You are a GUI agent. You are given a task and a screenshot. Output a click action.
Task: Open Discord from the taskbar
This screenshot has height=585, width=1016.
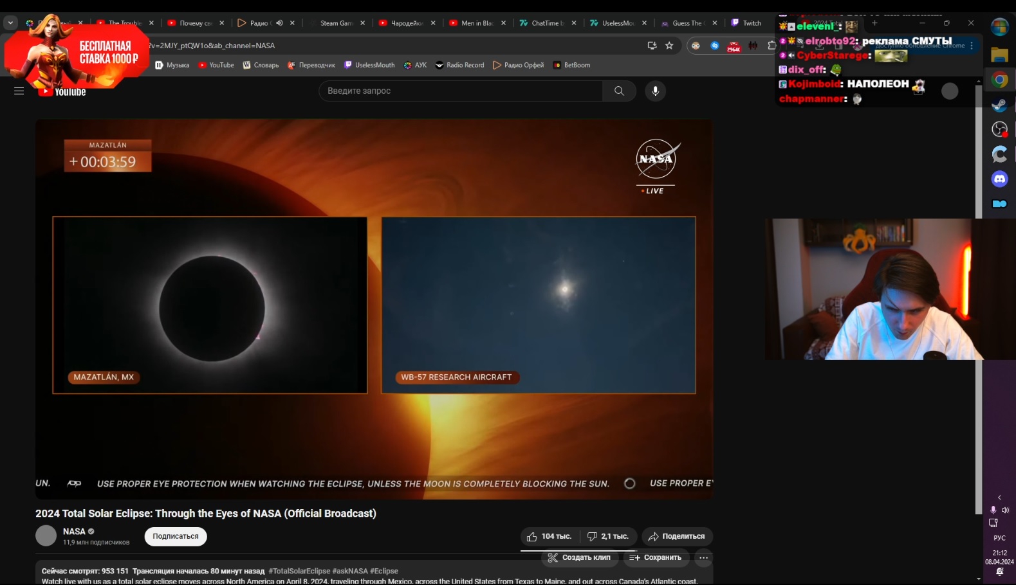pos(999,179)
